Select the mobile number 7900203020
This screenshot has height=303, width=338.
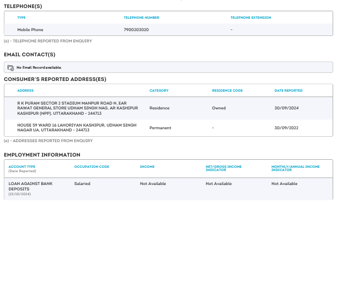coord(136,29)
